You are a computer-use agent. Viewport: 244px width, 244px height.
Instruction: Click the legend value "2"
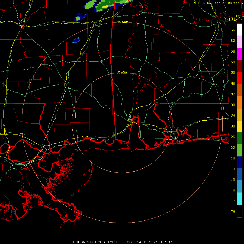coord(234,201)
